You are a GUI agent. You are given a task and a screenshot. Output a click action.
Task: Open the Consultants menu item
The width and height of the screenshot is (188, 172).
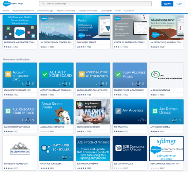click(106, 11)
